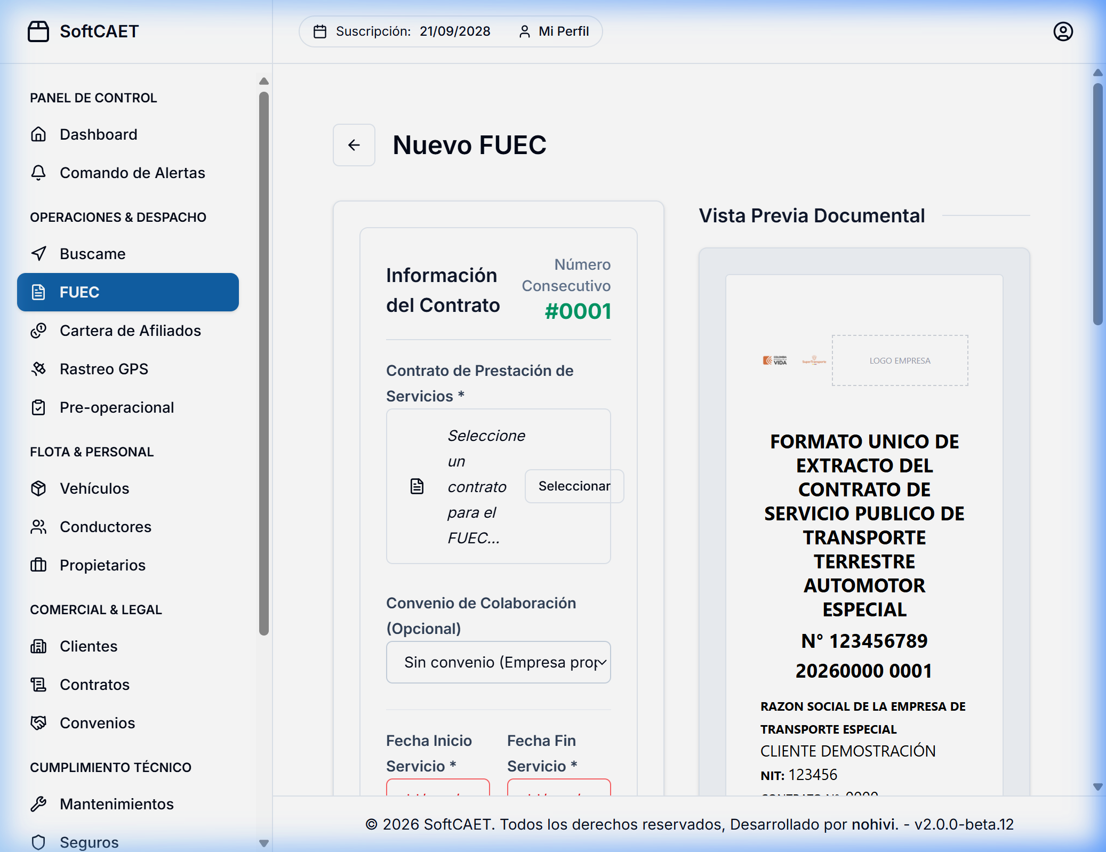Screen dimensions: 1106x852
Task: Go back using the arrow next to Nuevo FUEC
Action: 354,144
